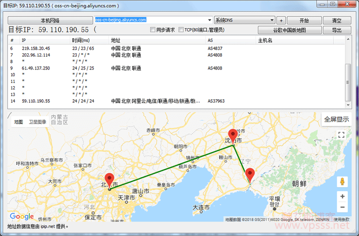This screenshot has width=359, height=236.
Task: Switch map to 卫星图像 view
Action: pos(37,122)
